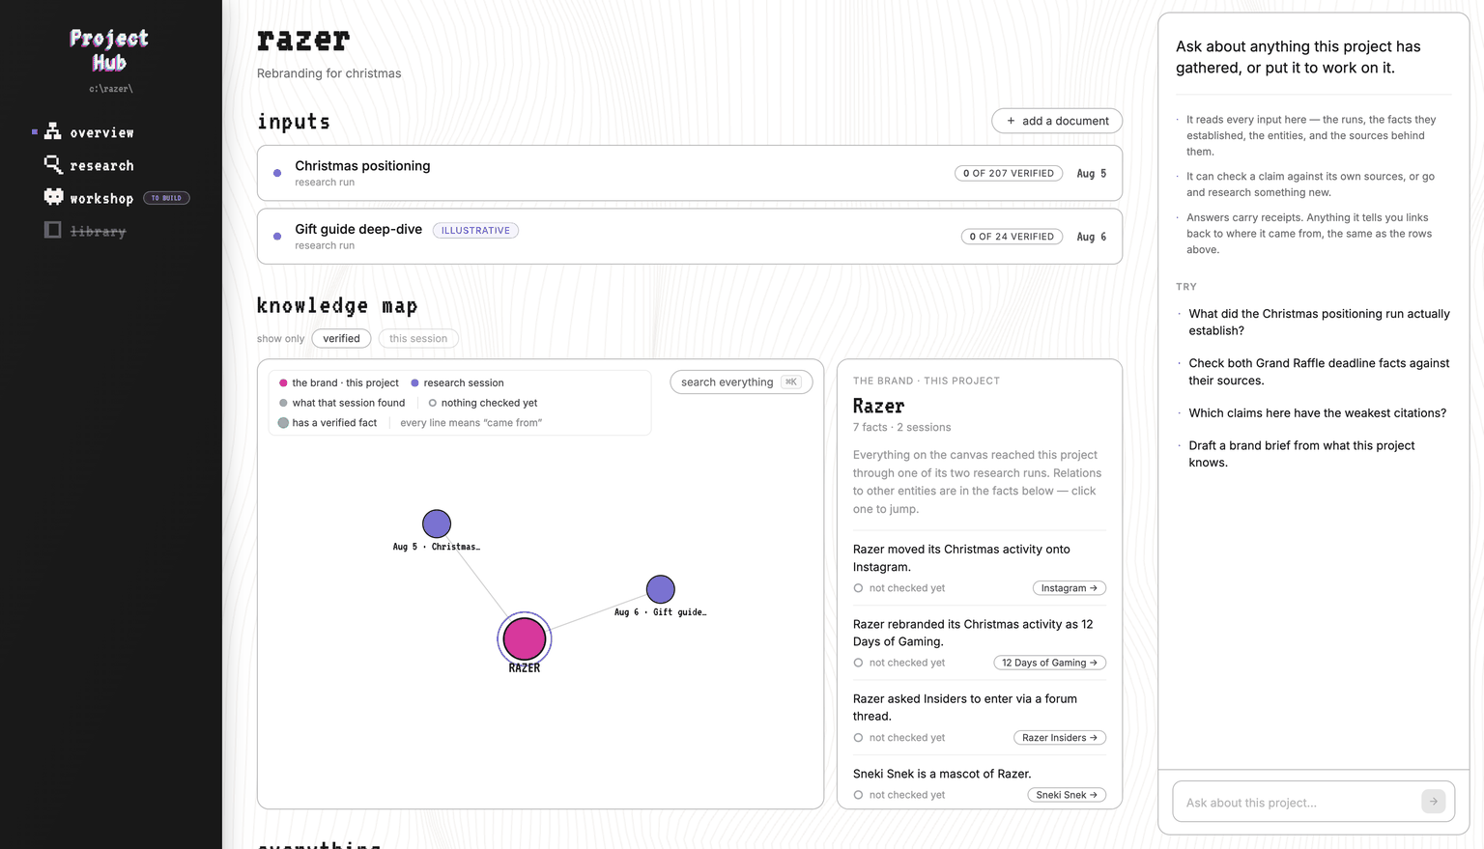
Task: Click the purple dot beside Christmas positioning
Action: pyautogui.click(x=277, y=173)
